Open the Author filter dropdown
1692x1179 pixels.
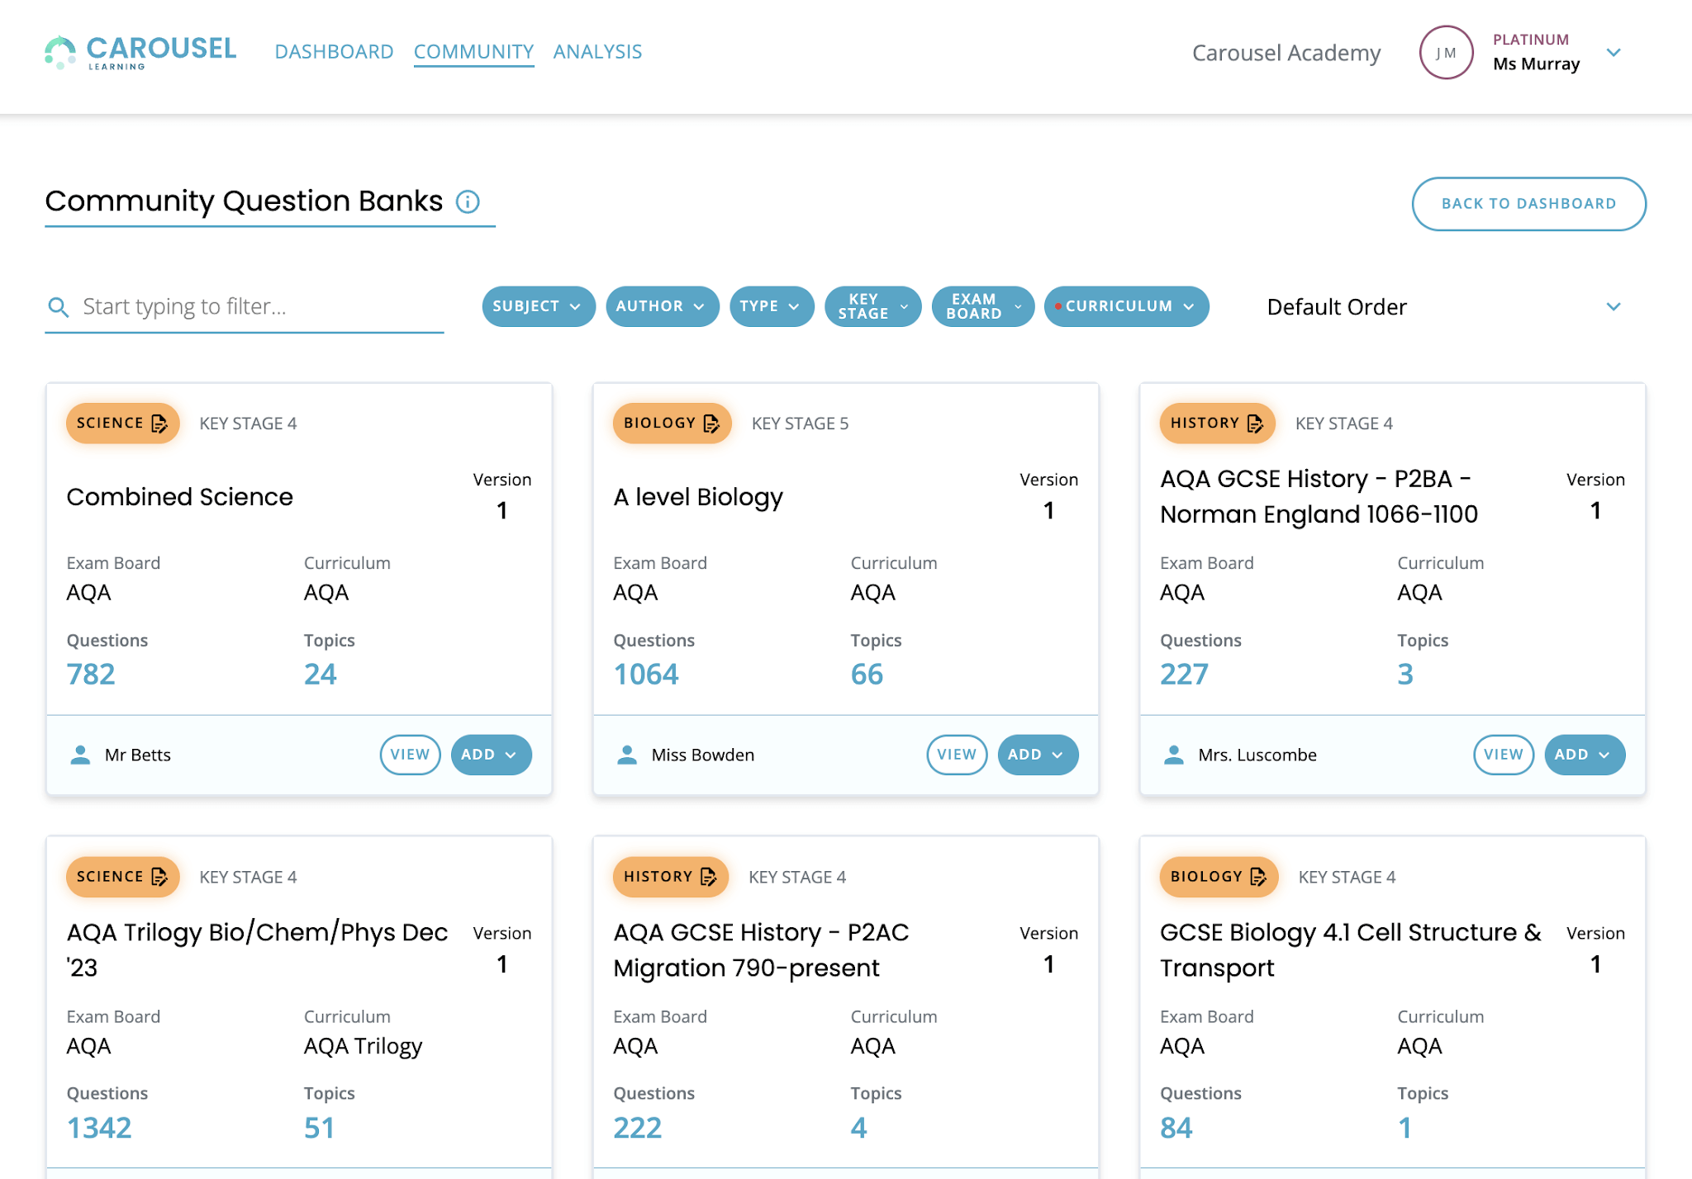click(x=661, y=306)
